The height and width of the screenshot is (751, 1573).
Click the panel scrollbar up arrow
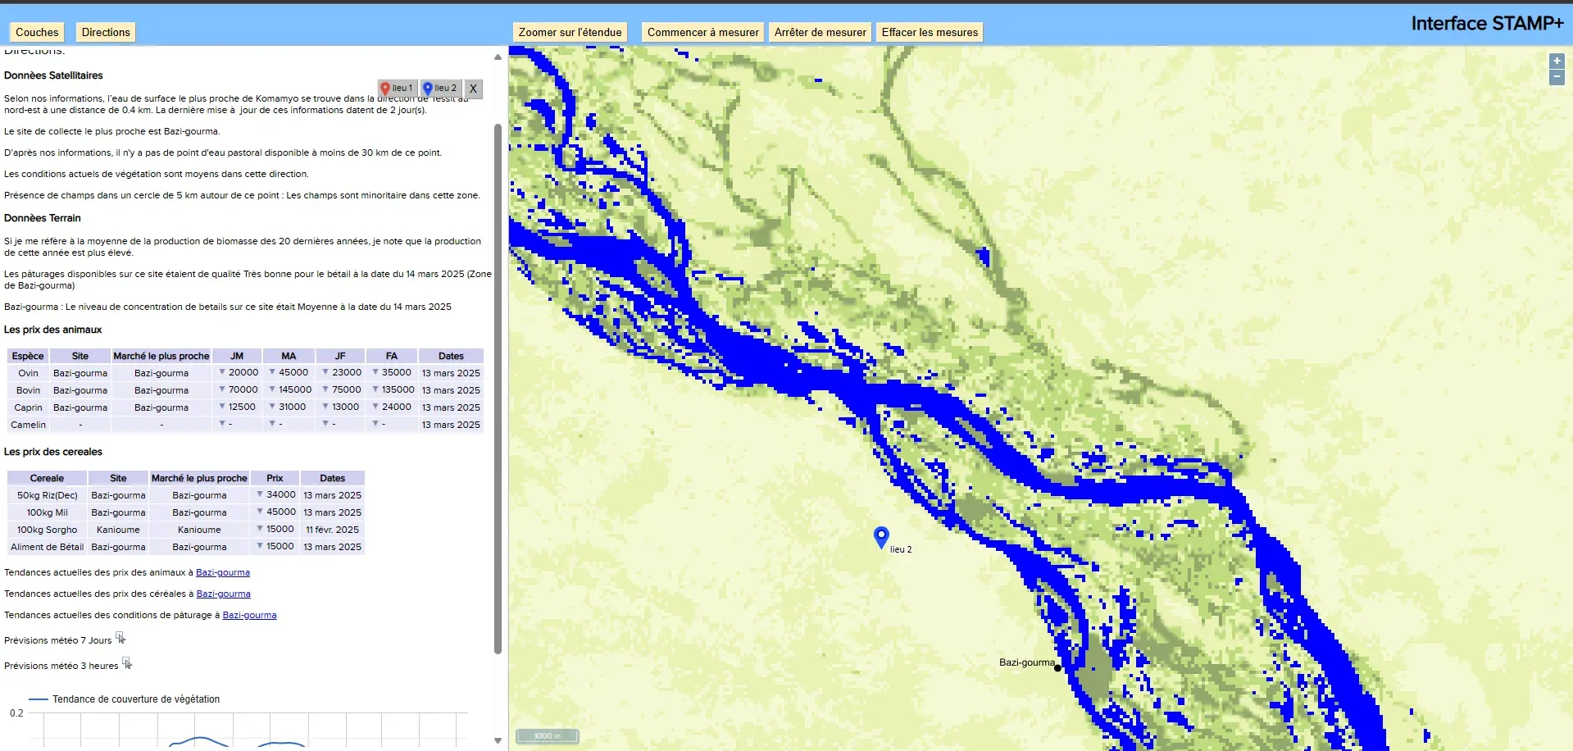pos(498,57)
